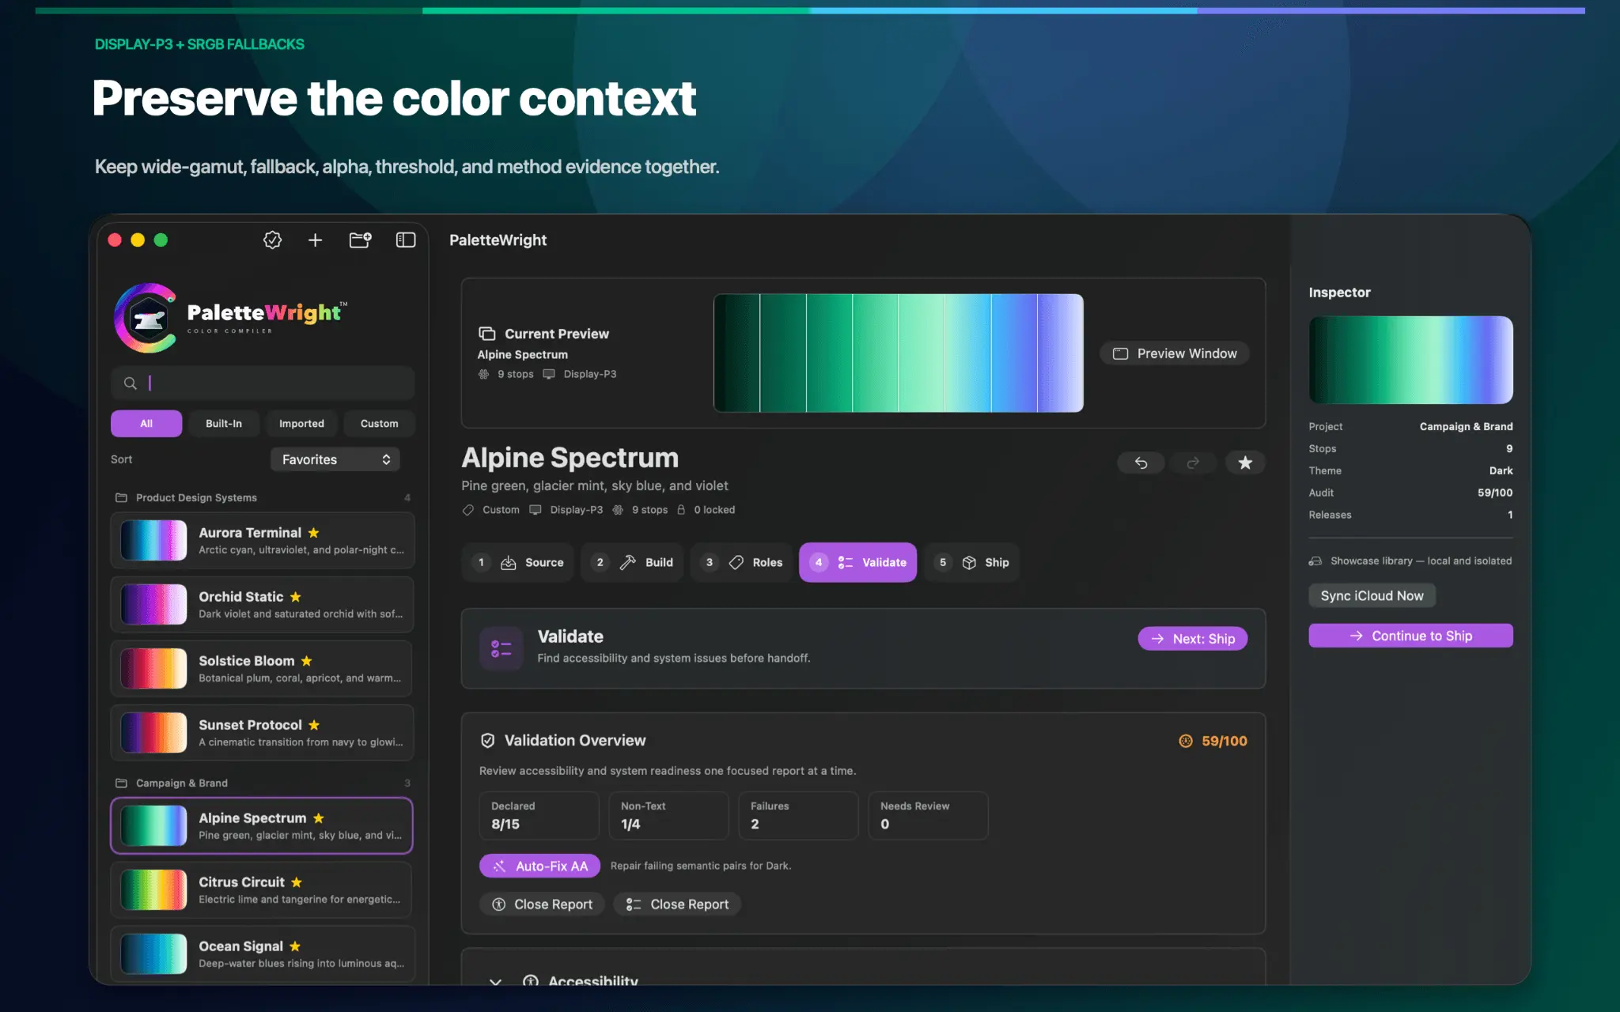Click the Aurora Terminal gradient thumbnail
The image size is (1620, 1012).
click(x=153, y=541)
